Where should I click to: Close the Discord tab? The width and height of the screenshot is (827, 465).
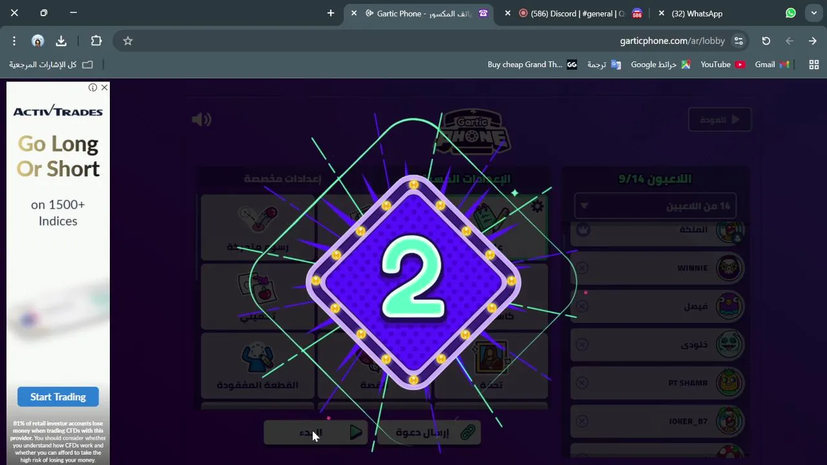[x=508, y=13]
